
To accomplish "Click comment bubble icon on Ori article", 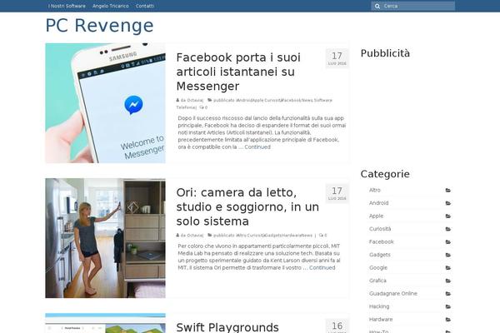I will [x=321, y=236].
